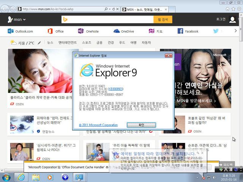Click the pencil edit icon next to weather
Image resolution: width=243 pixels, height=182 pixels.
pyautogui.click(x=39, y=43)
